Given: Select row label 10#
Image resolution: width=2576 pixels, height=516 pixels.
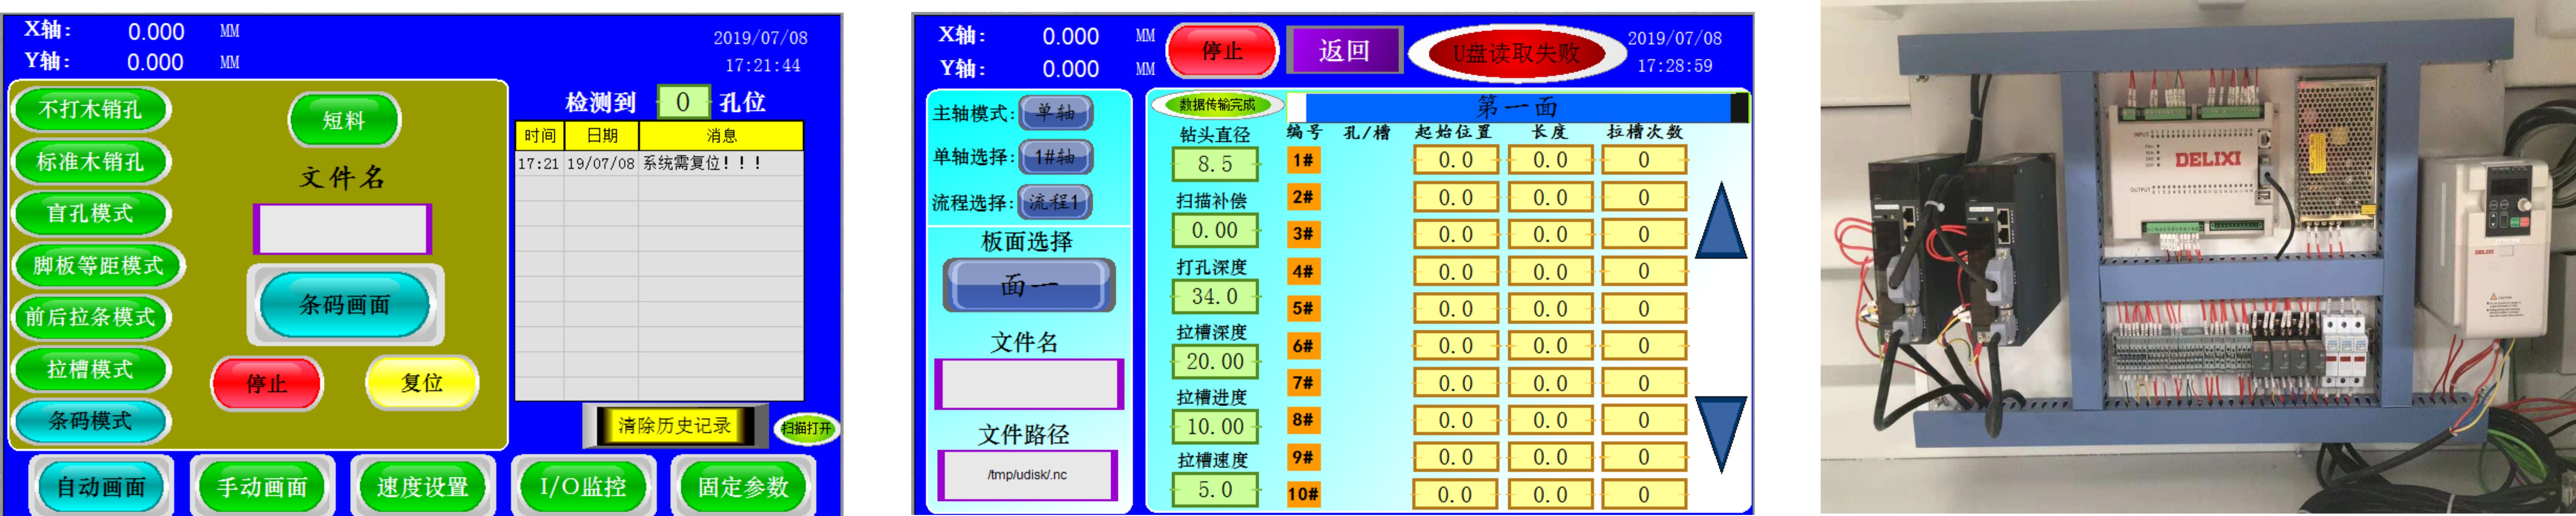Looking at the screenshot, I should pos(1303,494).
